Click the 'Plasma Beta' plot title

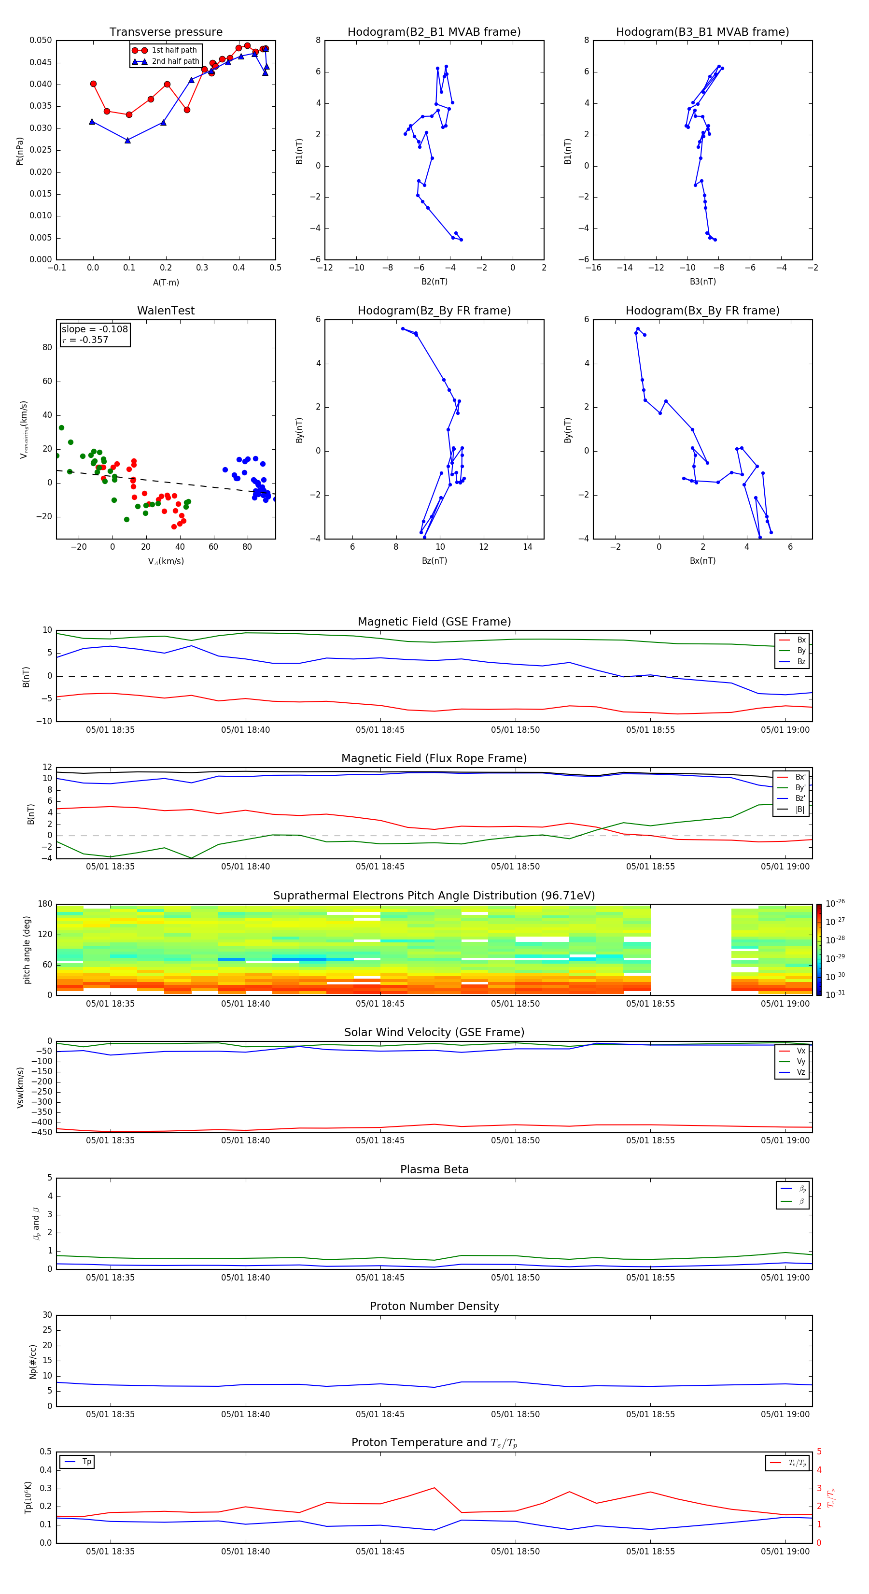(x=434, y=1169)
